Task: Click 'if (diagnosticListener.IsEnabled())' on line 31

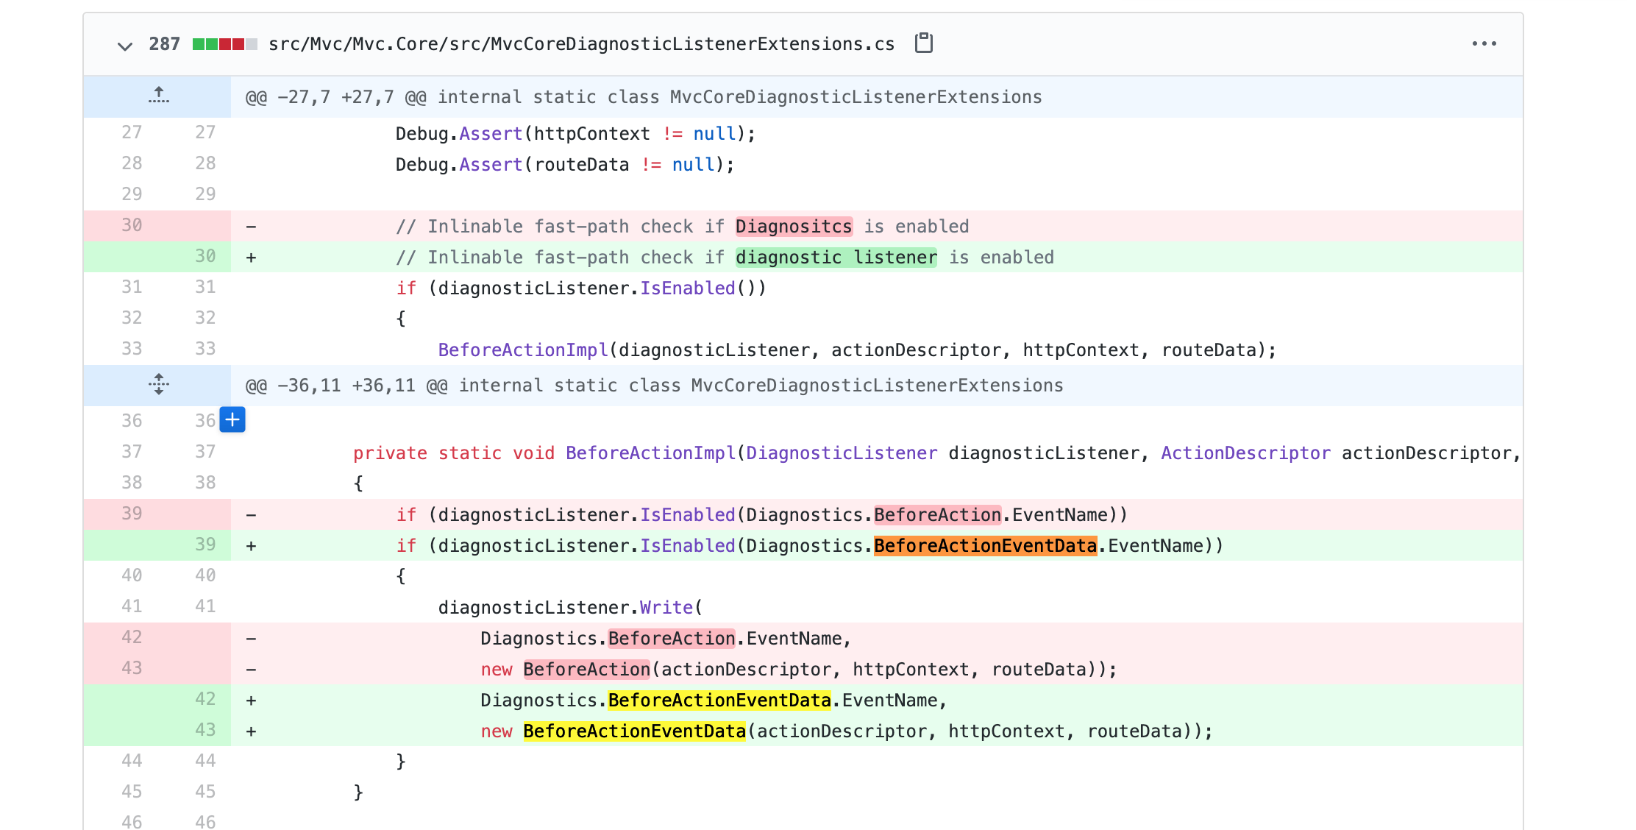Action: pos(581,288)
